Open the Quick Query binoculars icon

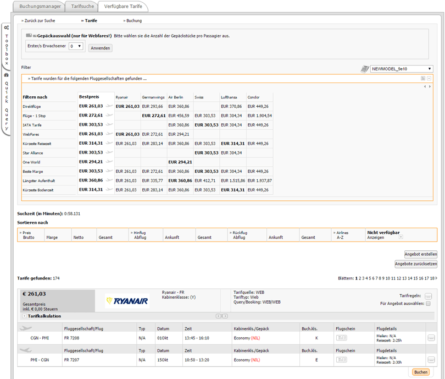tap(7, 75)
